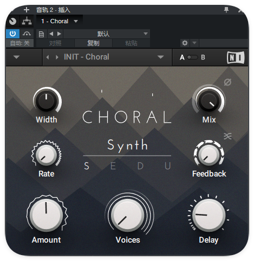Click the 音轨 2 - 插入 title text

[53, 10]
